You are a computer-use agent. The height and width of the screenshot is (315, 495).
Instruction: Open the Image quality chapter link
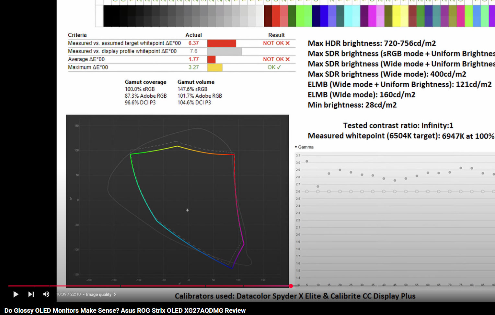pyautogui.click(x=98, y=295)
